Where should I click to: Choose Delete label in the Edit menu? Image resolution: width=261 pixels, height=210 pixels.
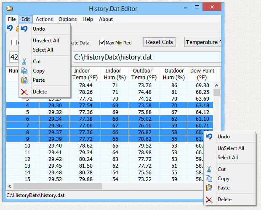pyautogui.click(x=40, y=92)
